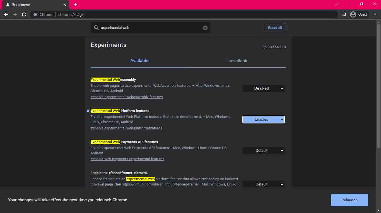Open Chrome's three-dot menu

[x=375, y=14]
